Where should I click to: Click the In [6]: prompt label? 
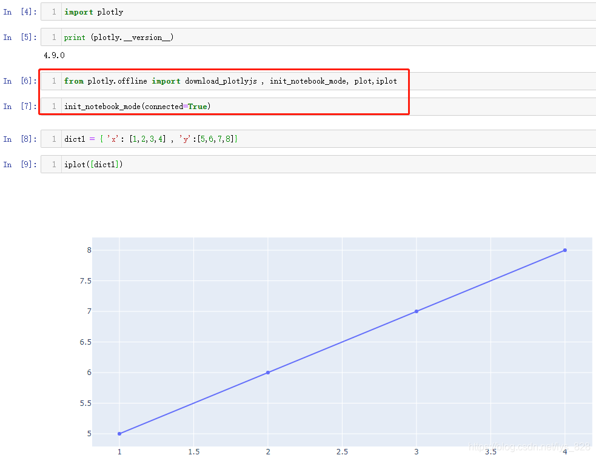(x=20, y=81)
